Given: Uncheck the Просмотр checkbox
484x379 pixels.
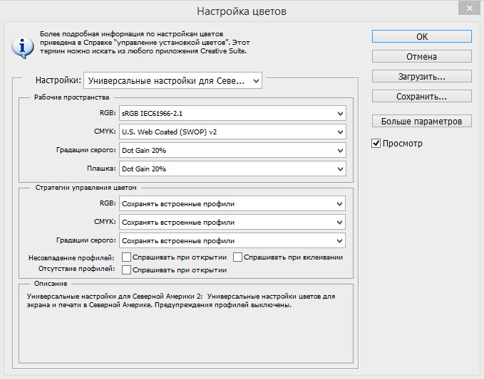Looking at the screenshot, I should pos(376,144).
